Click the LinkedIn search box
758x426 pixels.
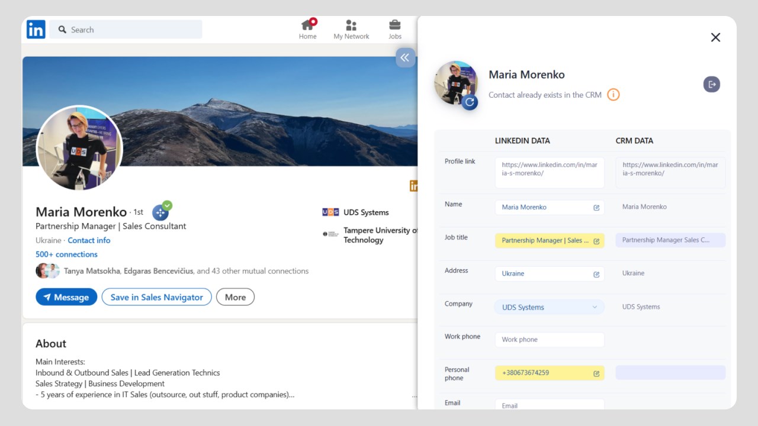(126, 30)
